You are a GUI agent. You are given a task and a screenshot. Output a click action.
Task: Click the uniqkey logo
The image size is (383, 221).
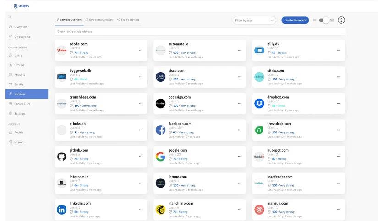[x=22, y=6]
